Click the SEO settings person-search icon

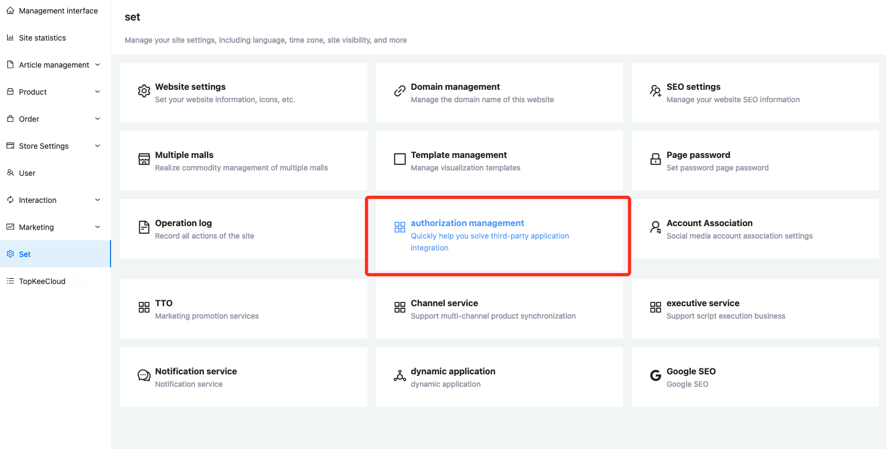click(655, 91)
